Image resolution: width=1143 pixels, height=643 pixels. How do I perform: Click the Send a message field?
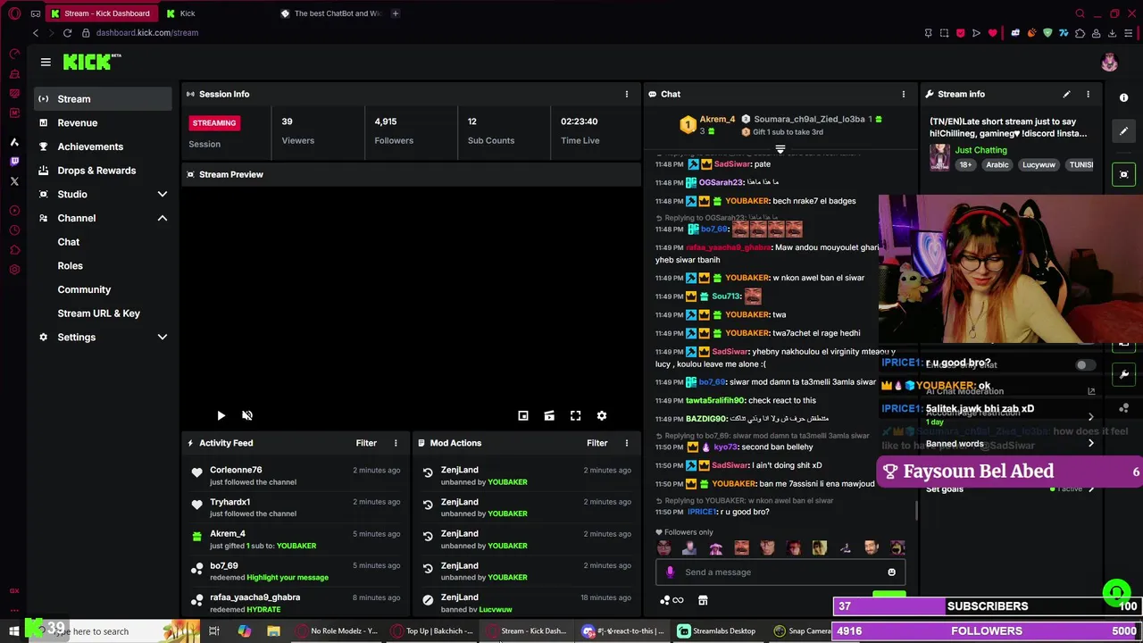coord(781,572)
